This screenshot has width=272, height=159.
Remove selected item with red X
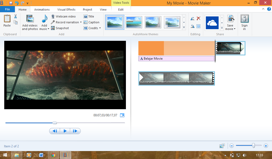pyautogui.click(x=198, y=18)
